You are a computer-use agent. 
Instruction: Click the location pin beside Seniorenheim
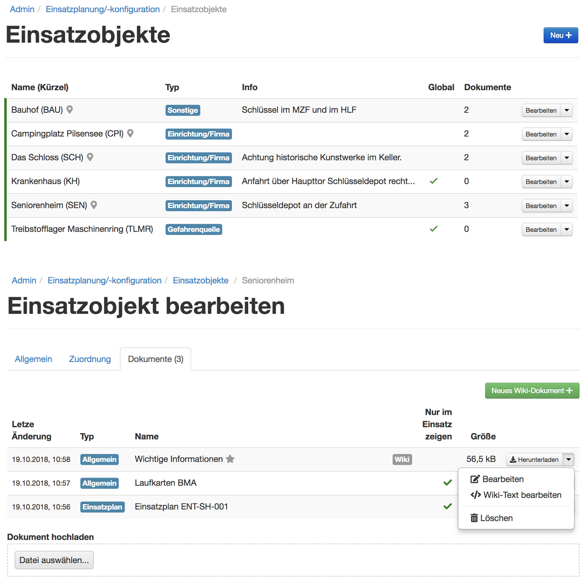[94, 205]
